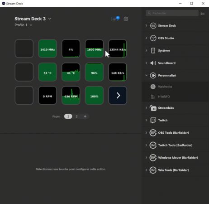
Task: Expand the Twitch category chevron
Action: click(146, 120)
